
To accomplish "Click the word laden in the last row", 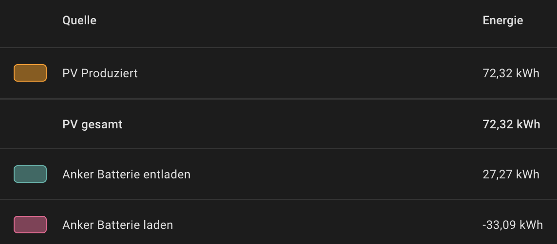I will coord(157,225).
